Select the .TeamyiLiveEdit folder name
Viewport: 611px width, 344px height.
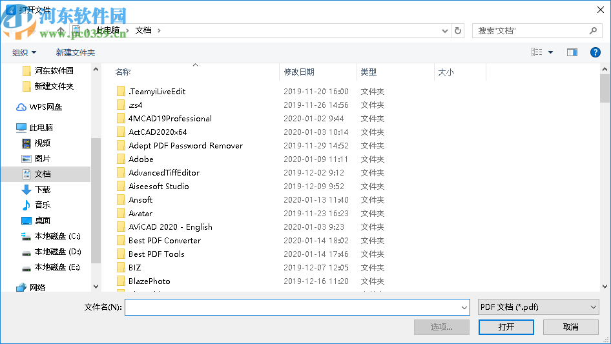pyautogui.click(x=157, y=92)
